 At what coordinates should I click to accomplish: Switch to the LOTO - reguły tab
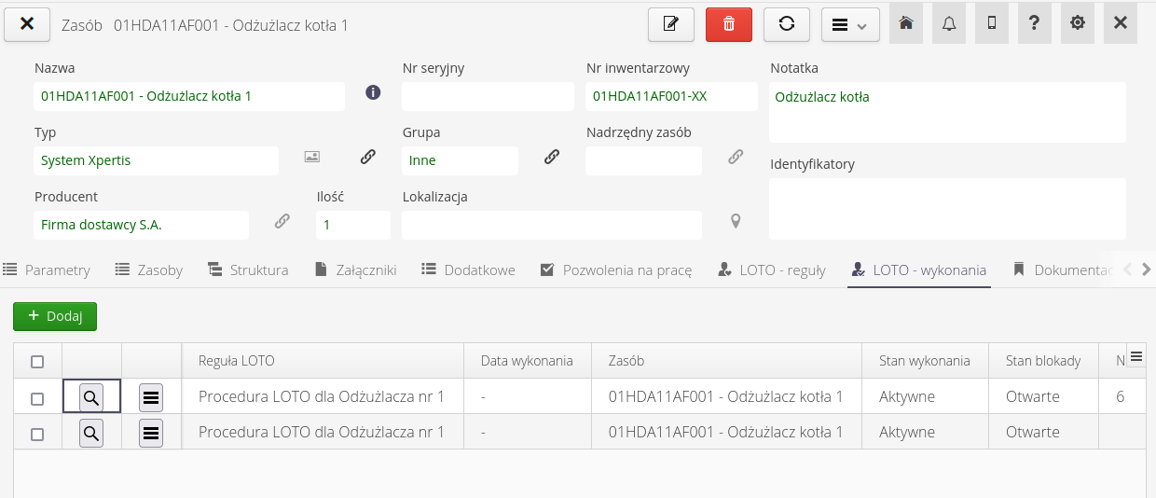click(x=772, y=270)
